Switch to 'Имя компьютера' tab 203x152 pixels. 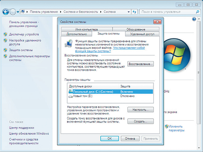tap(87, 29)
